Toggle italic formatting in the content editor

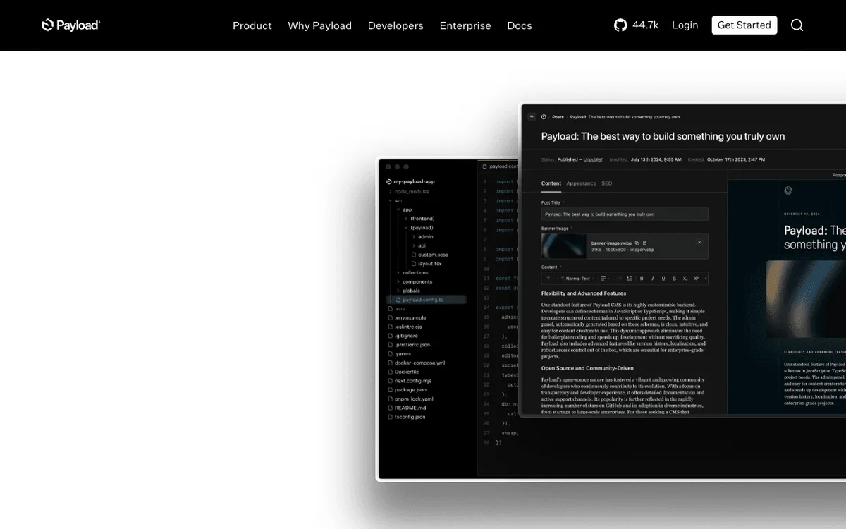point(653,279)
